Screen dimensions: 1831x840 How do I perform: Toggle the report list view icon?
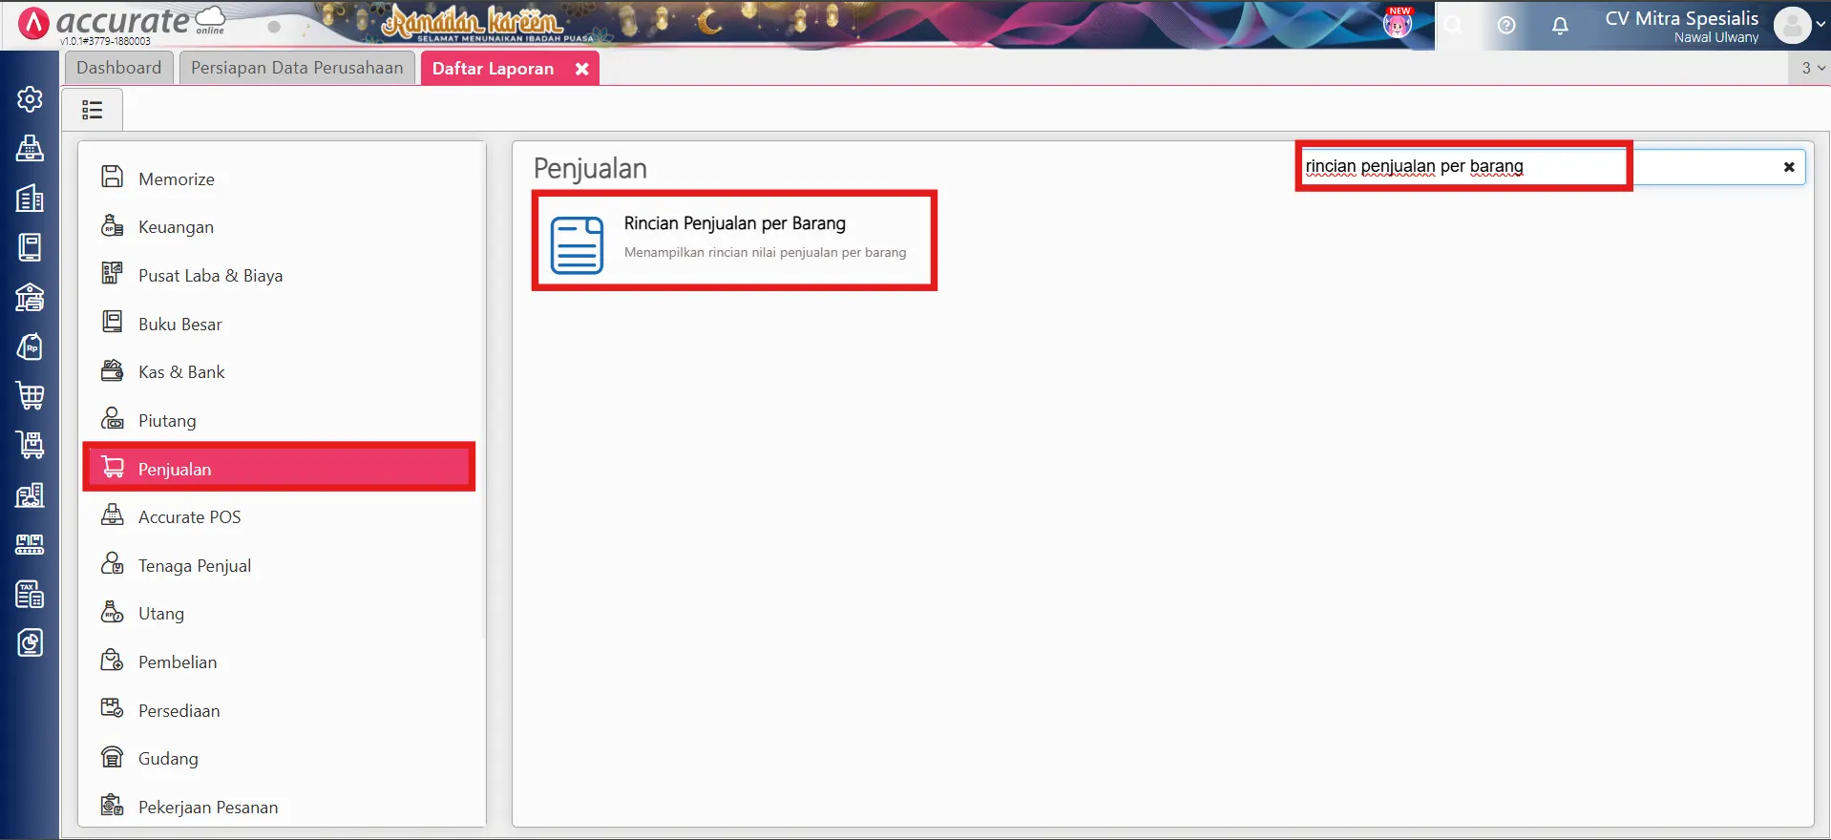tap(93, 110)
